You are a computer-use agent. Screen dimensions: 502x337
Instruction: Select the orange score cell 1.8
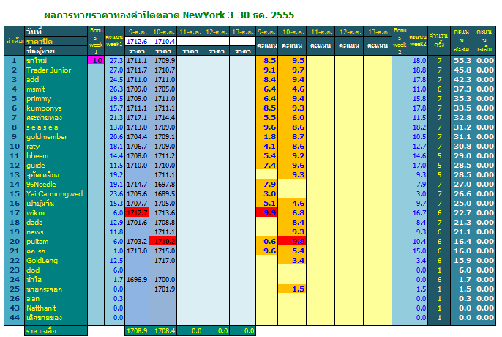coord(267,136)
